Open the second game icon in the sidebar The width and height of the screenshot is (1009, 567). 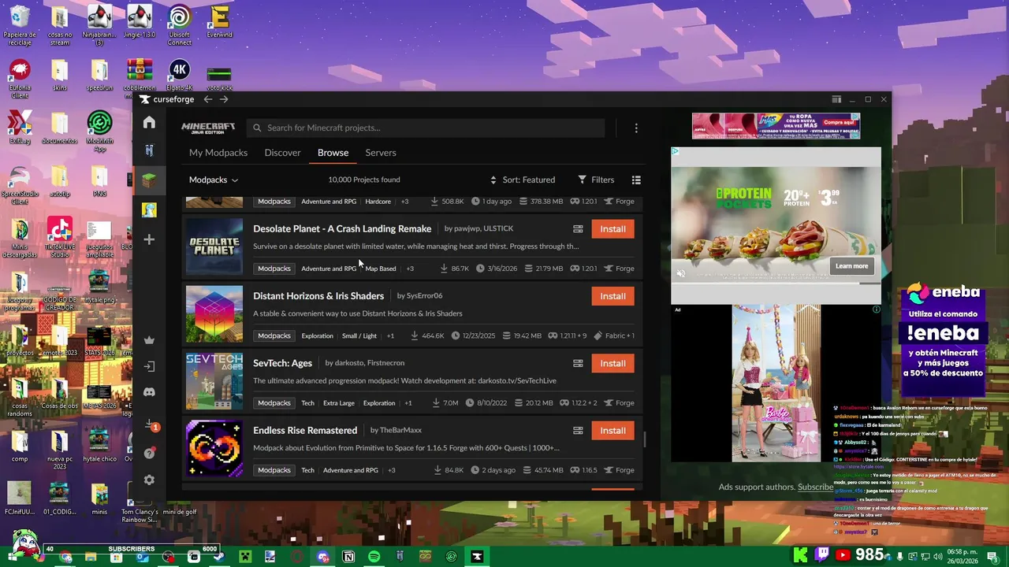pyautogui.click(x=149, y=150)
